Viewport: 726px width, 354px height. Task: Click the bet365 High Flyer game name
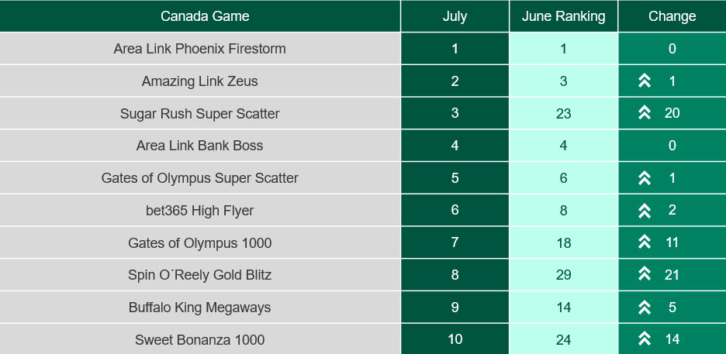pyautogui.click(x=199, y=211)
